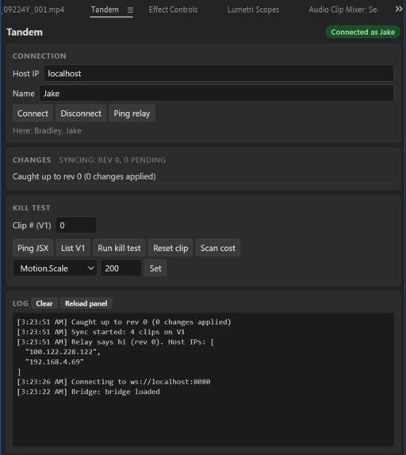406x455 pixels.
Task: Switch to the Lumetri Scopes tab
Action: tap(253, 10)
